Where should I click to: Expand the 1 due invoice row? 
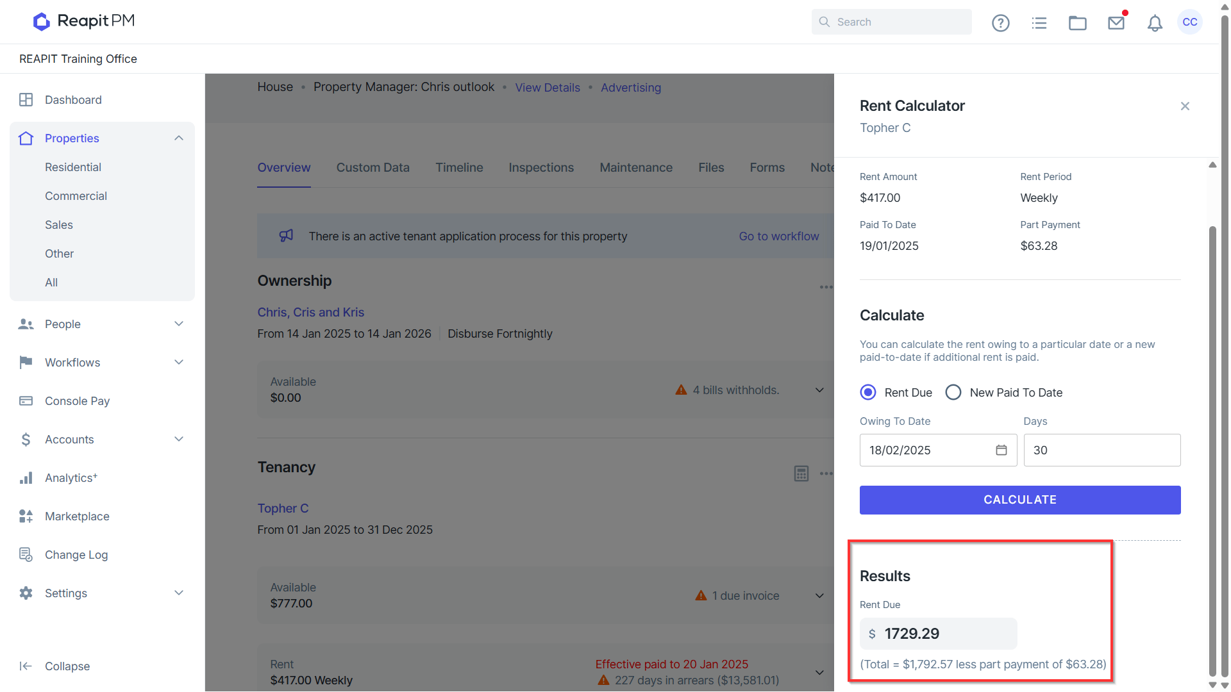(x=819, y=596)
